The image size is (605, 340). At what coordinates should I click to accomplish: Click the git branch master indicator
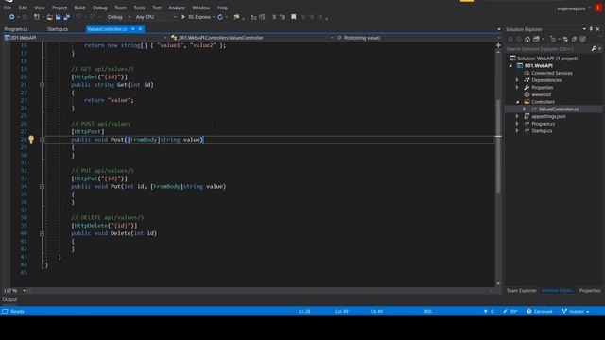(x=576, y=311)
